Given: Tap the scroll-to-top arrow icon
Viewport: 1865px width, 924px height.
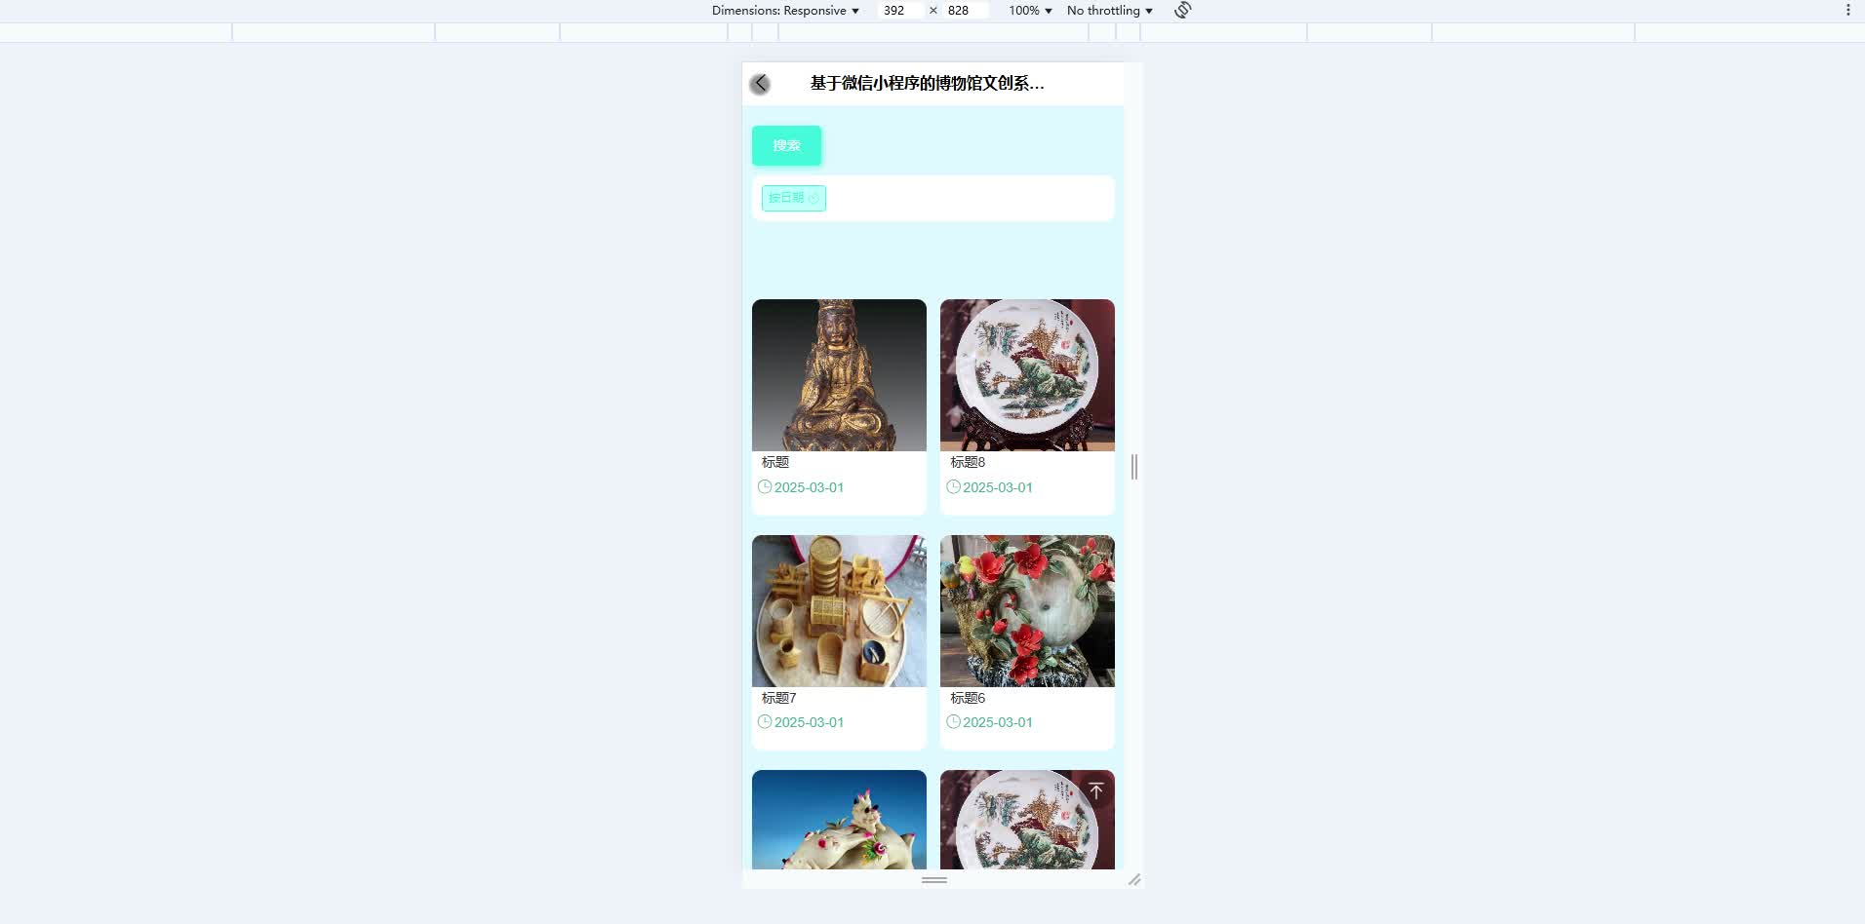Looking at the screenshot, I should (x=1096, y=790).
